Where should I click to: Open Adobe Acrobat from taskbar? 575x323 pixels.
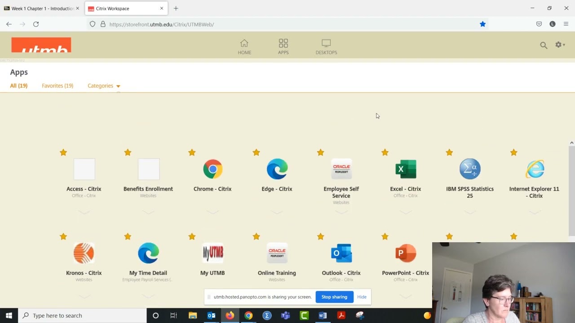341,316
